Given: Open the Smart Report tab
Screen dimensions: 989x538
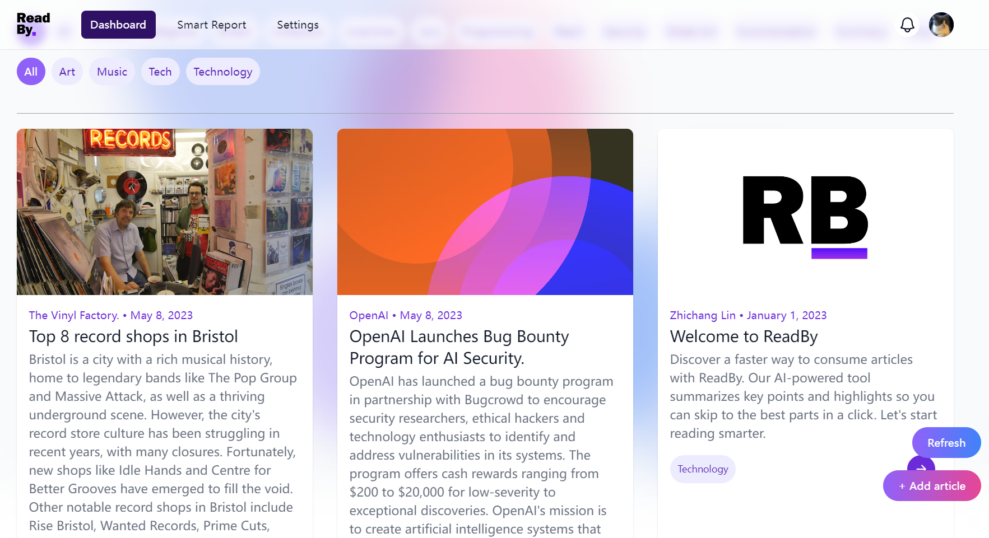Looking at the screenshot, I should (x=211, y=25).
